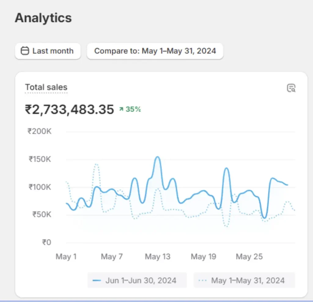Screen dimensions: 313x302
Task: Click the highest solid-line peak above May 13
Action: coord(157,157)
